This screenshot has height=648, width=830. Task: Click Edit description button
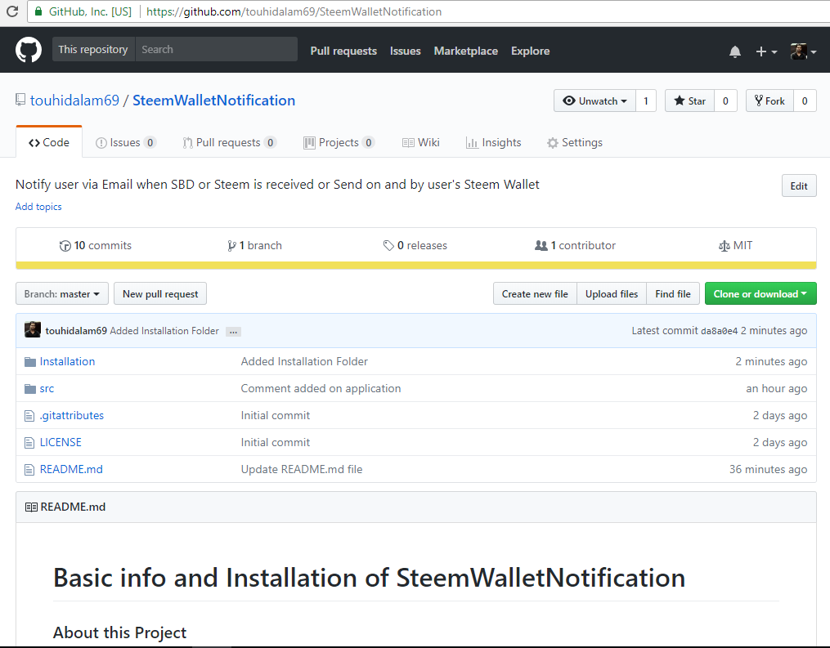(799, 185)
